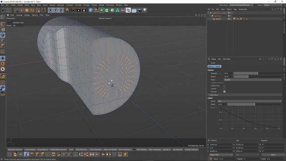Click the coordinates Apply button

(273, 155)
